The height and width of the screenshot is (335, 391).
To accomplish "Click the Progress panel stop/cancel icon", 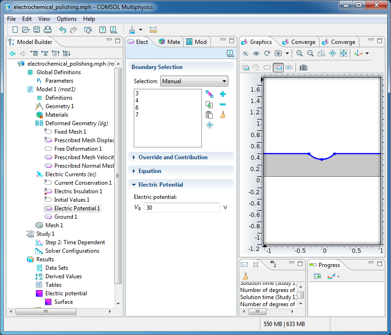I will pos(317,276).
